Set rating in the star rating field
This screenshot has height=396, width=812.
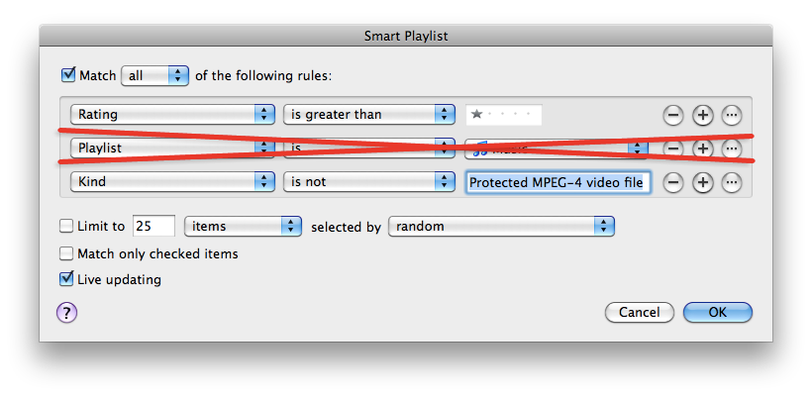click(x=503, y=115)
